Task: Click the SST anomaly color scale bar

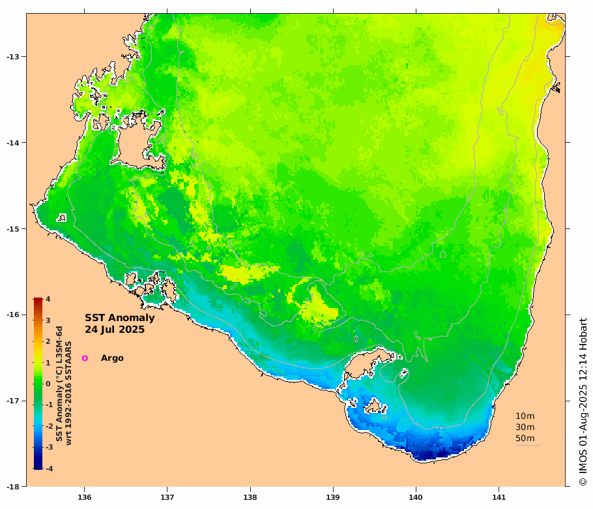Action: click(x=38, y=384)
